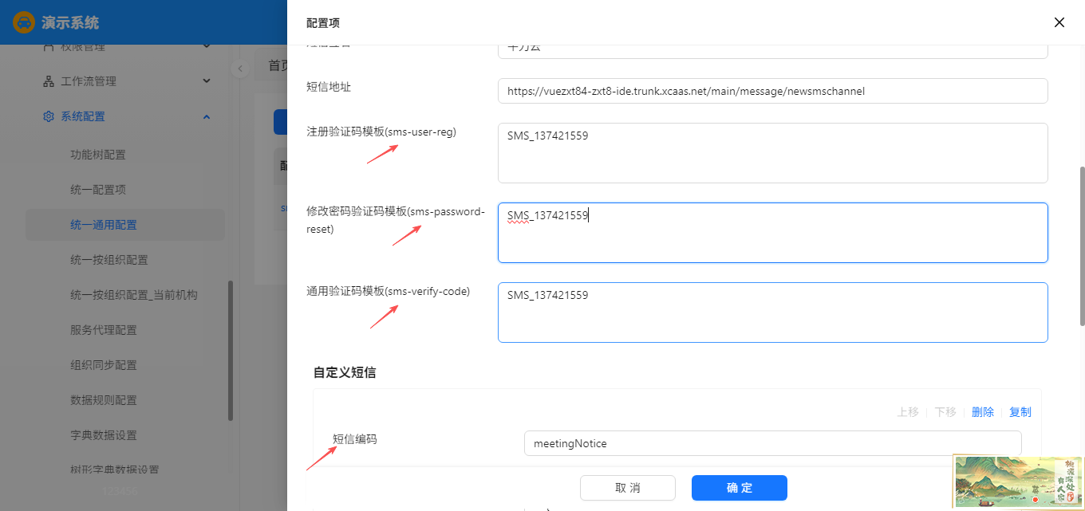Click the 系统配置 gear icon

[49, 116]
